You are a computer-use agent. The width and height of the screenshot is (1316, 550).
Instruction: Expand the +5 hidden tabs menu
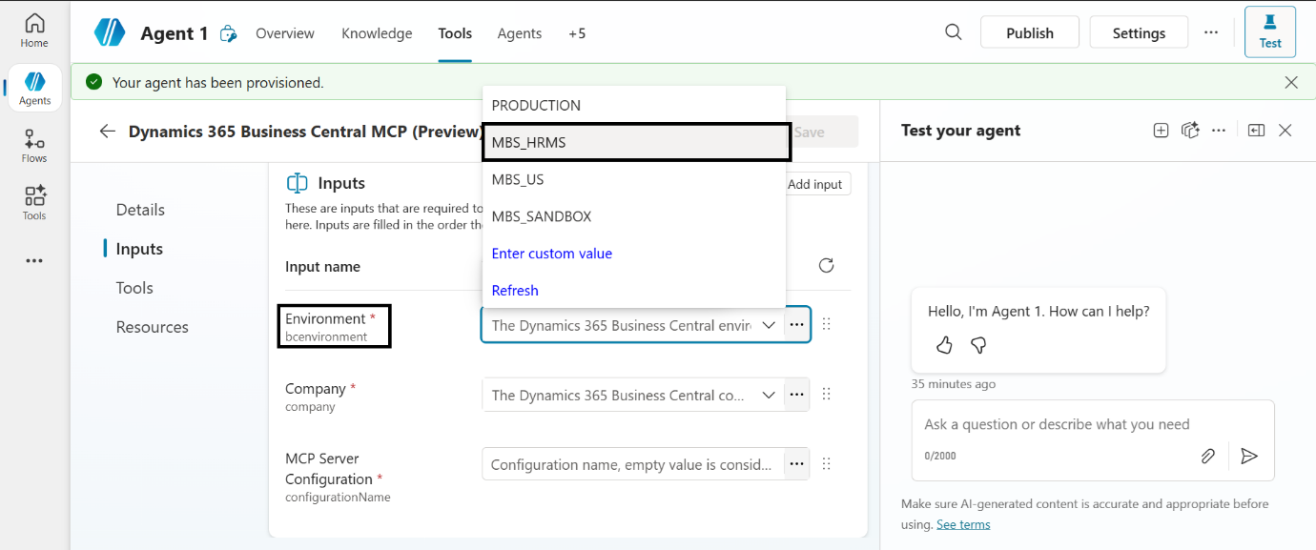(x=577, y=33)
